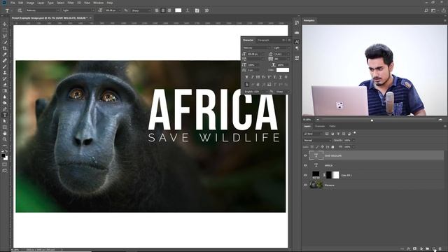
Task: Select the Rectangular Marquee tool
Action: (5, 30)
